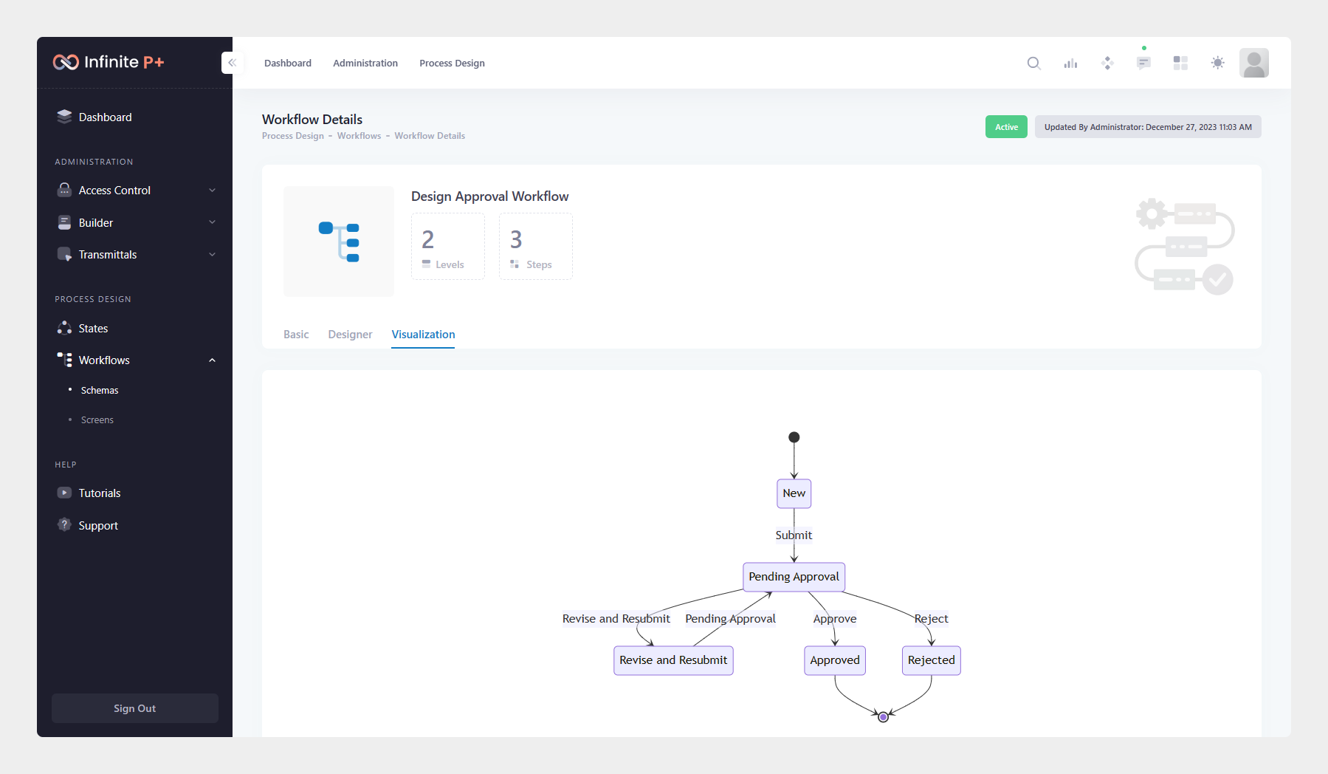Switch to the Basic tab

tap(296, 335)
